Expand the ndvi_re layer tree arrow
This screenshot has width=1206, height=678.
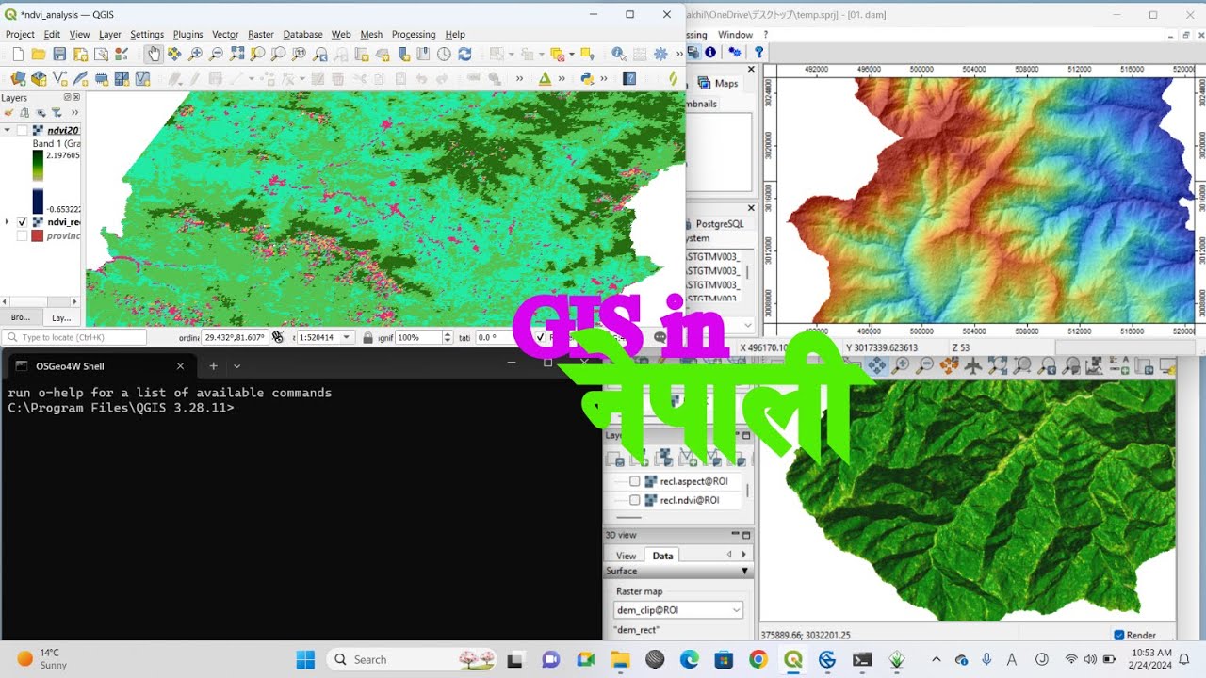click(8, 222)
